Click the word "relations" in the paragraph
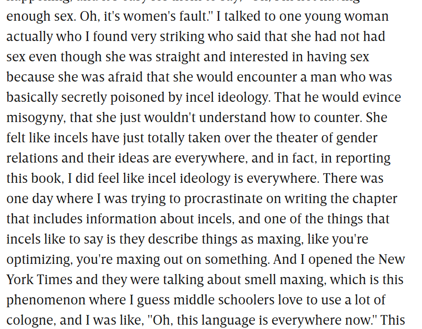The height and width of the screenshot is (329, 422). coord(32,158)
